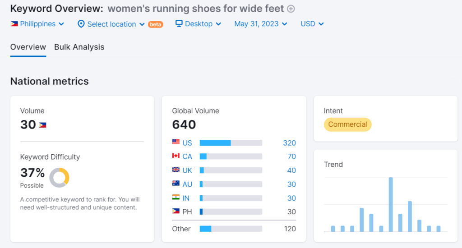
Task: Click the AU country link
Action: (x=187, y=184)
